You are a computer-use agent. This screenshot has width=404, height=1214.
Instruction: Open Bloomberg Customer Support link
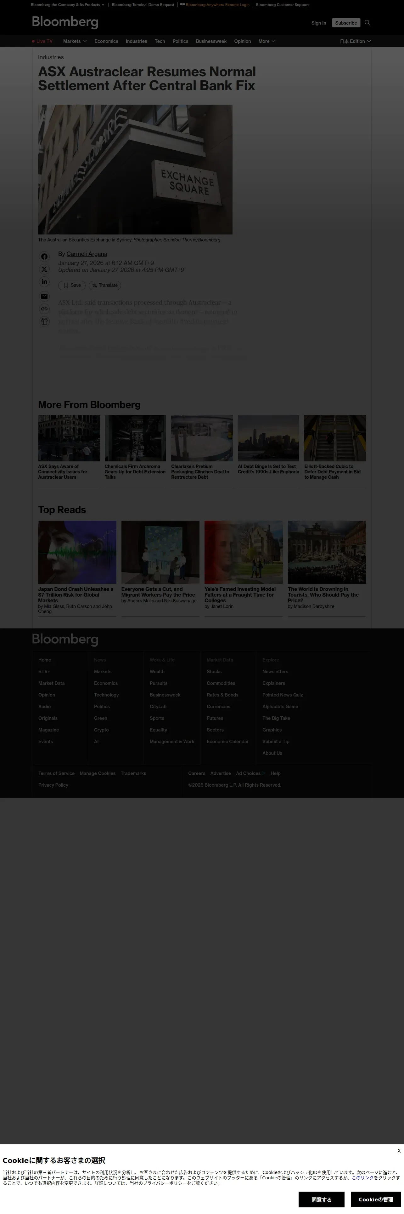282,5
